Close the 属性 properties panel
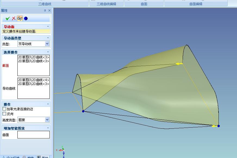The image size is (237, 158). [49, 11]
